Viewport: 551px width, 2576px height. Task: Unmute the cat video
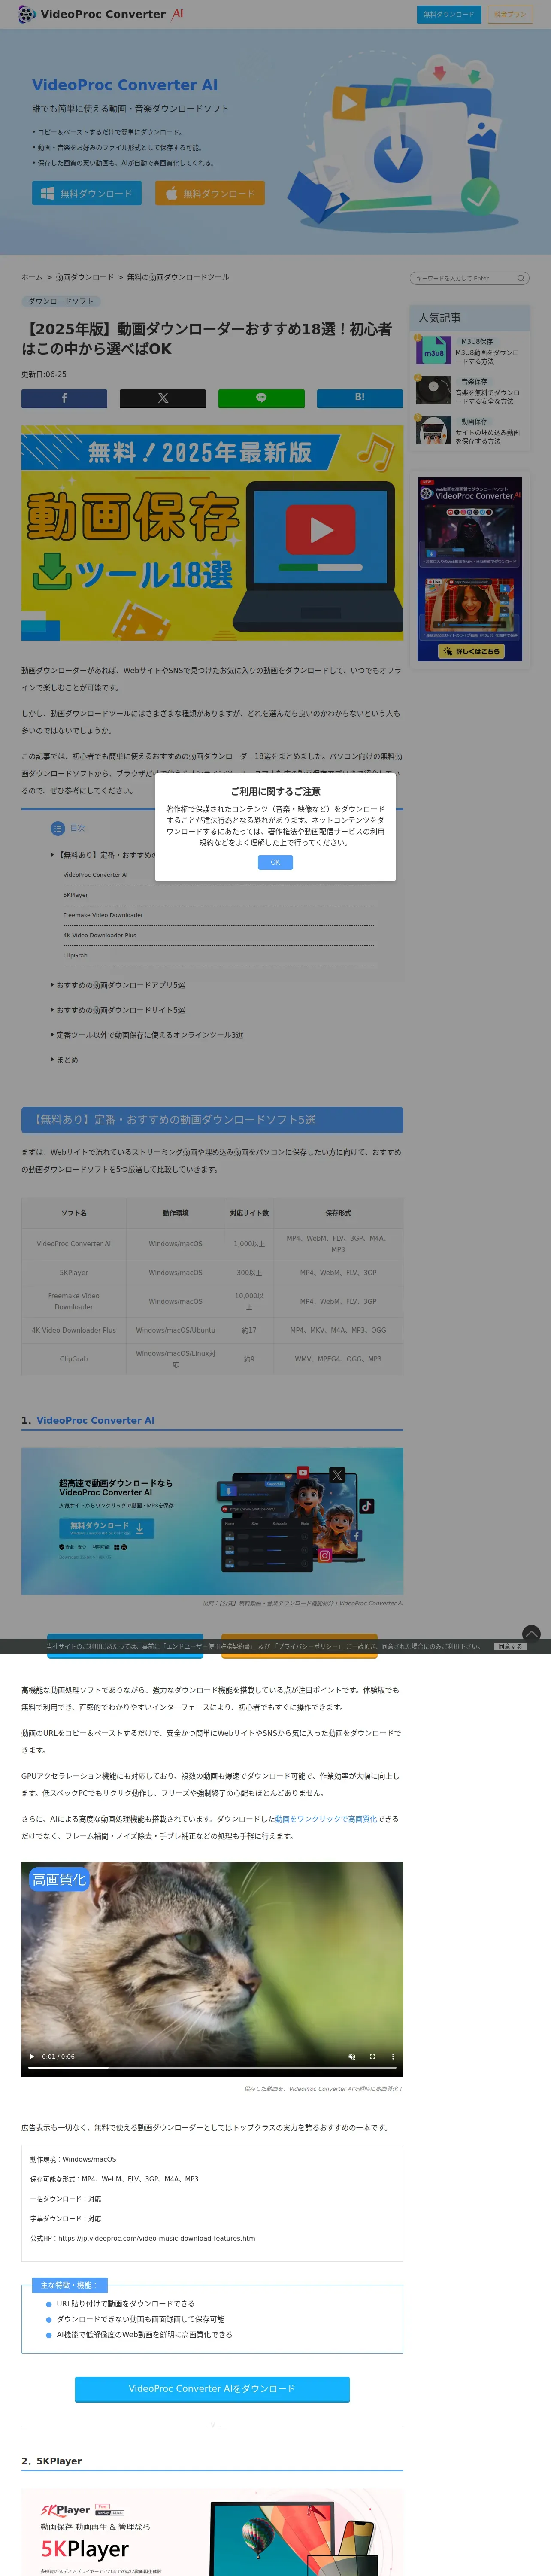(x=351, y=2057)
